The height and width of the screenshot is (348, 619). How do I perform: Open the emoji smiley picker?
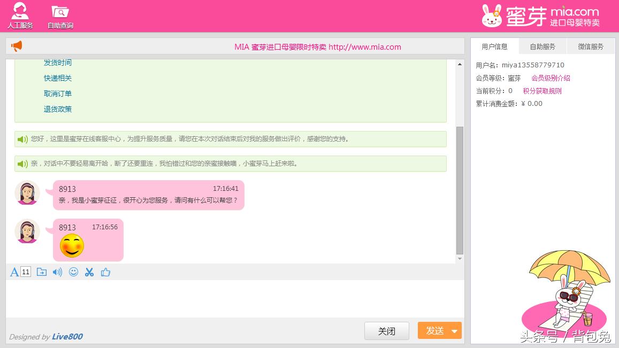tap(73, 272)
